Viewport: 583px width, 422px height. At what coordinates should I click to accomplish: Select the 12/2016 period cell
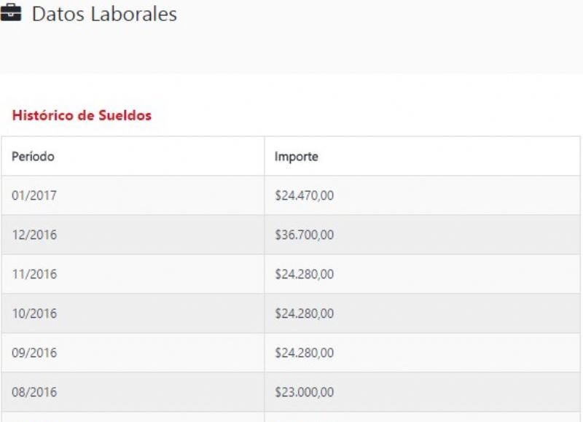[x=133, y=235]
